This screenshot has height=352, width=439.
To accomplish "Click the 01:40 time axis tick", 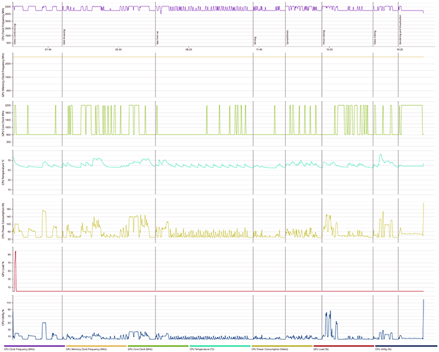I will pyautogui.click(x=48, y=49).
